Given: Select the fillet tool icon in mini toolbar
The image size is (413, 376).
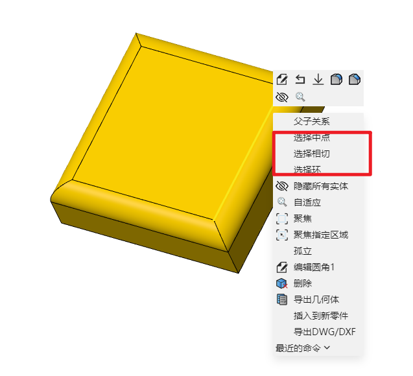Looking at the screenshot, I should (x=336, y=79).
